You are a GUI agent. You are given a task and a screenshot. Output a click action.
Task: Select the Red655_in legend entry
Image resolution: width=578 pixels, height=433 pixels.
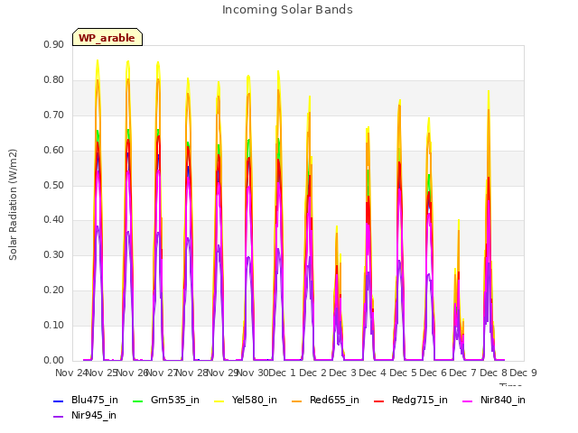(334, 400)
